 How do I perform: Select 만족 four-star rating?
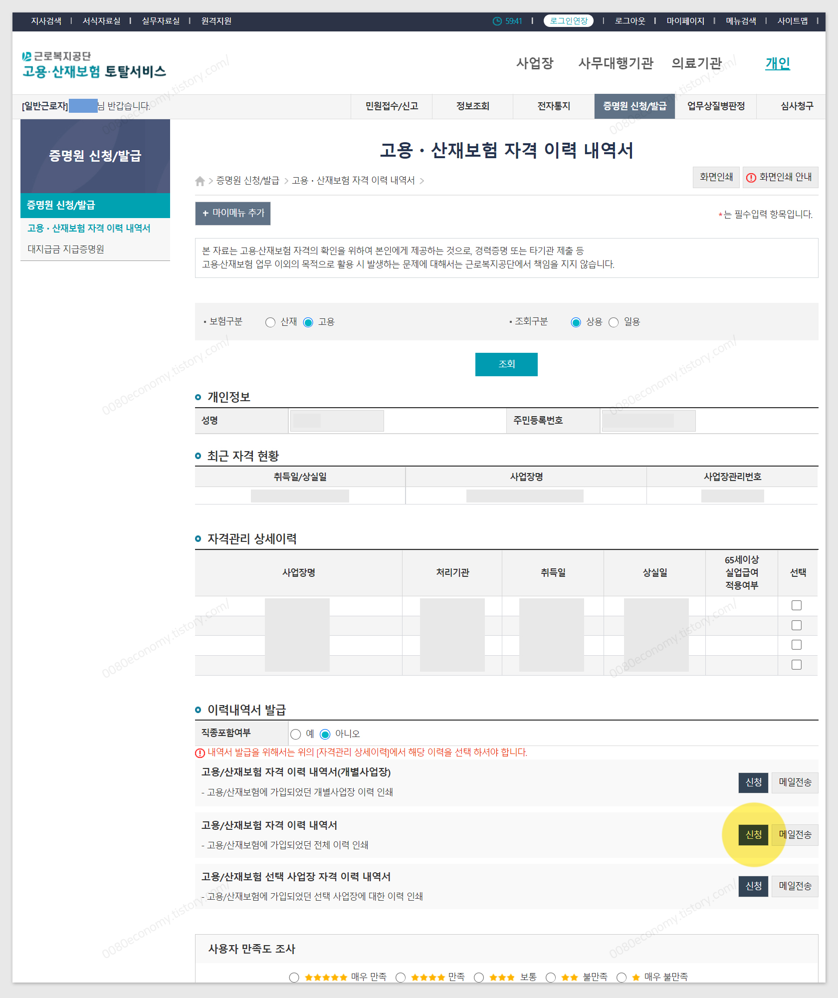(x=401, y=978)
